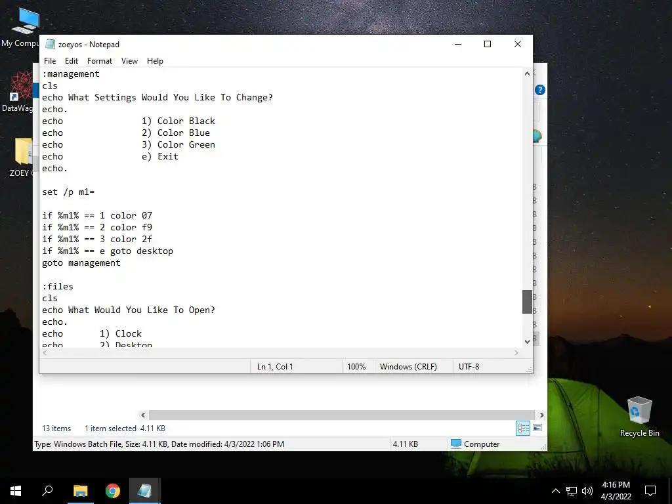The image size is (672, 504).
Task: Click the '1) Clock' line
Action: coord(121,333)
